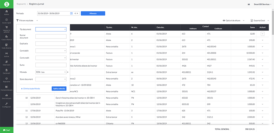Viewport: 274px width, 133px height.
Task: Open Sincronizare from the sidebar
Action: tap(6, 97)
